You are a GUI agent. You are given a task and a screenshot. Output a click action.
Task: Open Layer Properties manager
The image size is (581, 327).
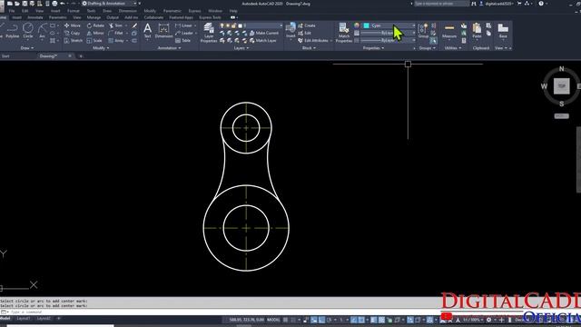pyautogui.click(x=209, y=33)
